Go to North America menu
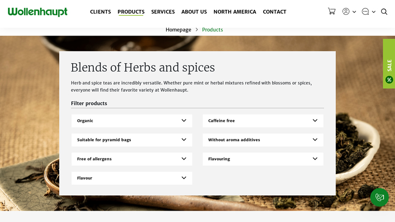395x222 pixels. [235, 12]
